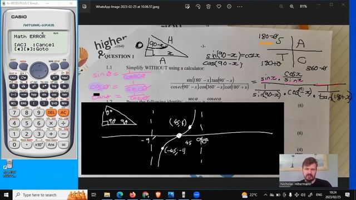The image size is (356, 200).
Task: Tap the orange DEL key
Action: (x=51, y=112)
